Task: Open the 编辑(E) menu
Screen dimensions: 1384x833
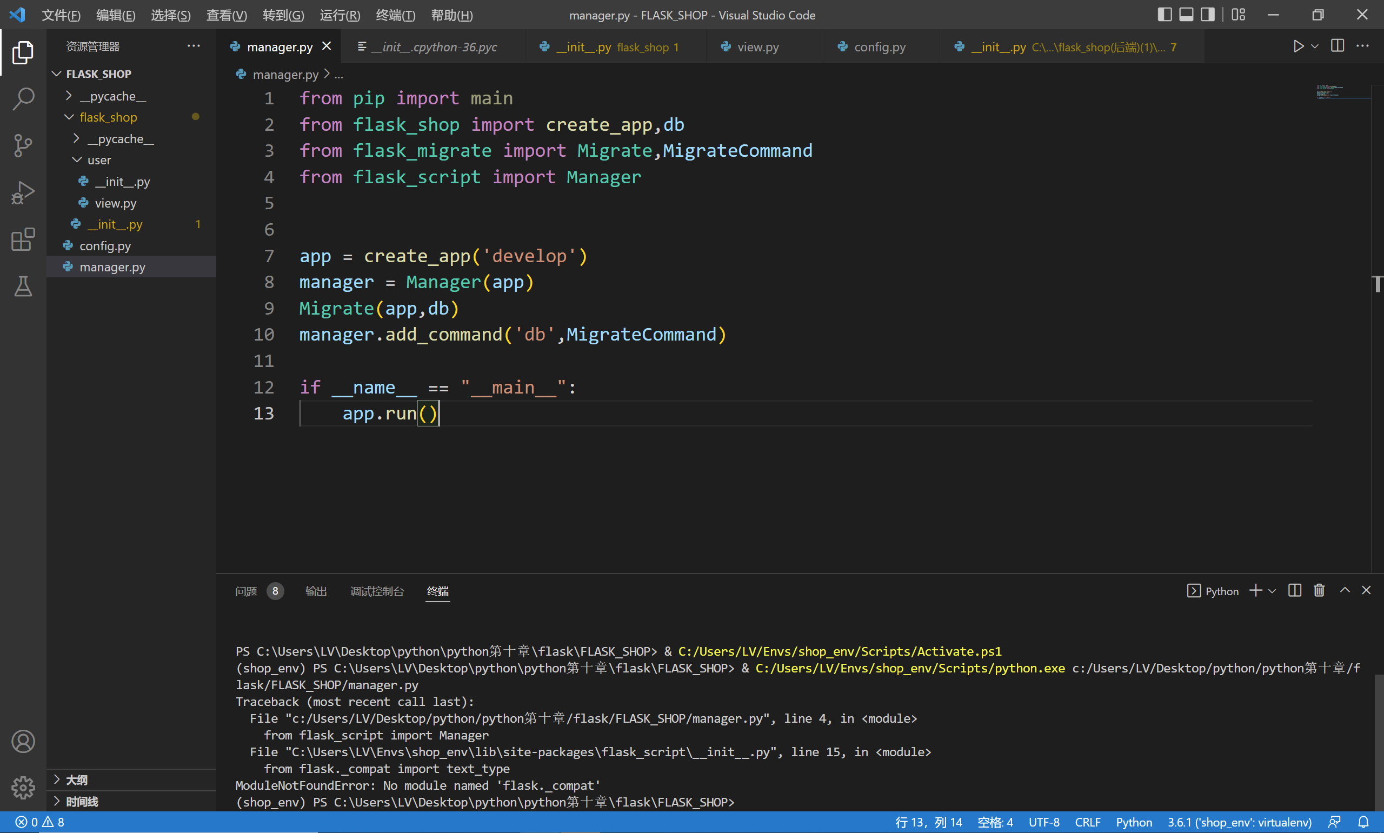Action: click(x=116, y=15)
